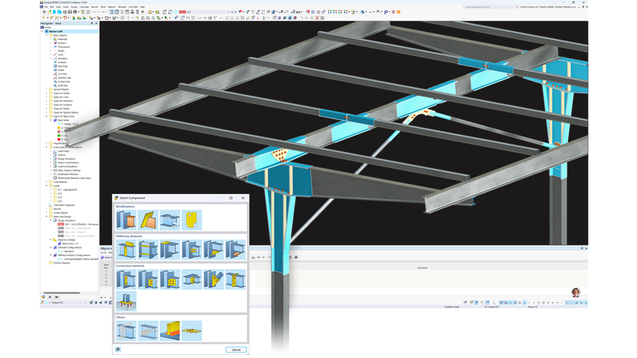This screenshot has height=358, width=637.
Task: Toggle Visibility mode in the status bar
Action: pos(450,306)
